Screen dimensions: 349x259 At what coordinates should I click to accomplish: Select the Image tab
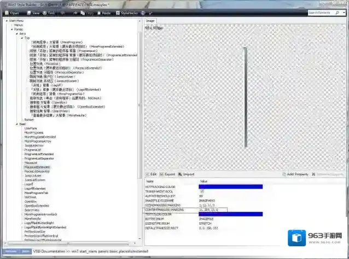(150, 21)
